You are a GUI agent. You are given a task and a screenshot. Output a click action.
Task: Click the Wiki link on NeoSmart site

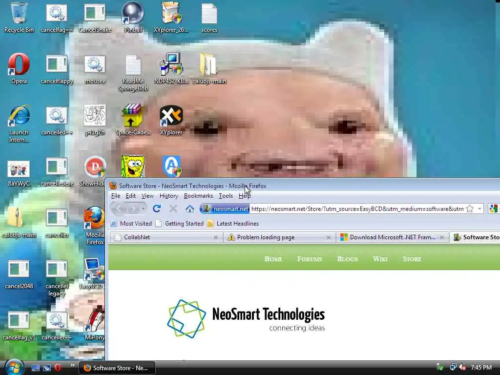click(380, 259)
